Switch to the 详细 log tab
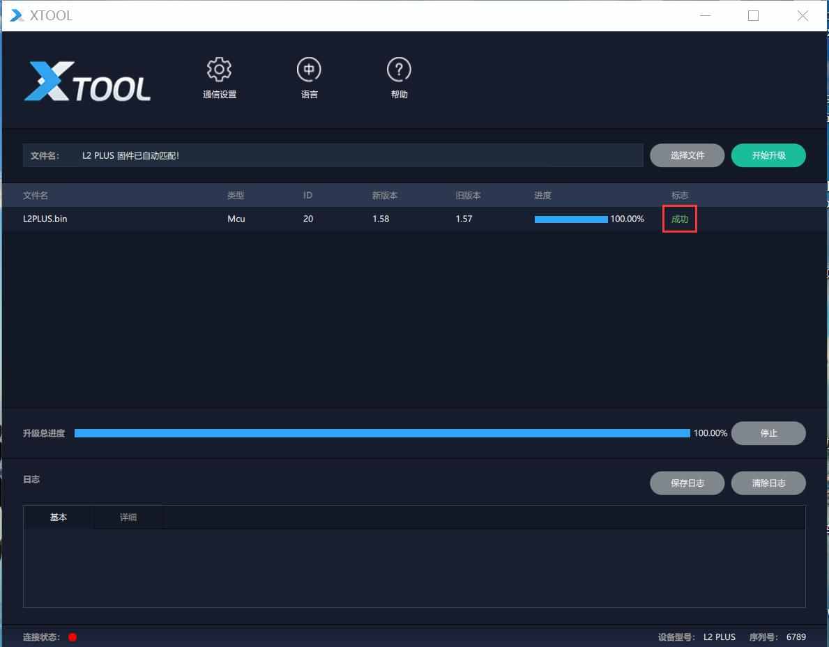 pyautogui.click(x=128, y=517)
